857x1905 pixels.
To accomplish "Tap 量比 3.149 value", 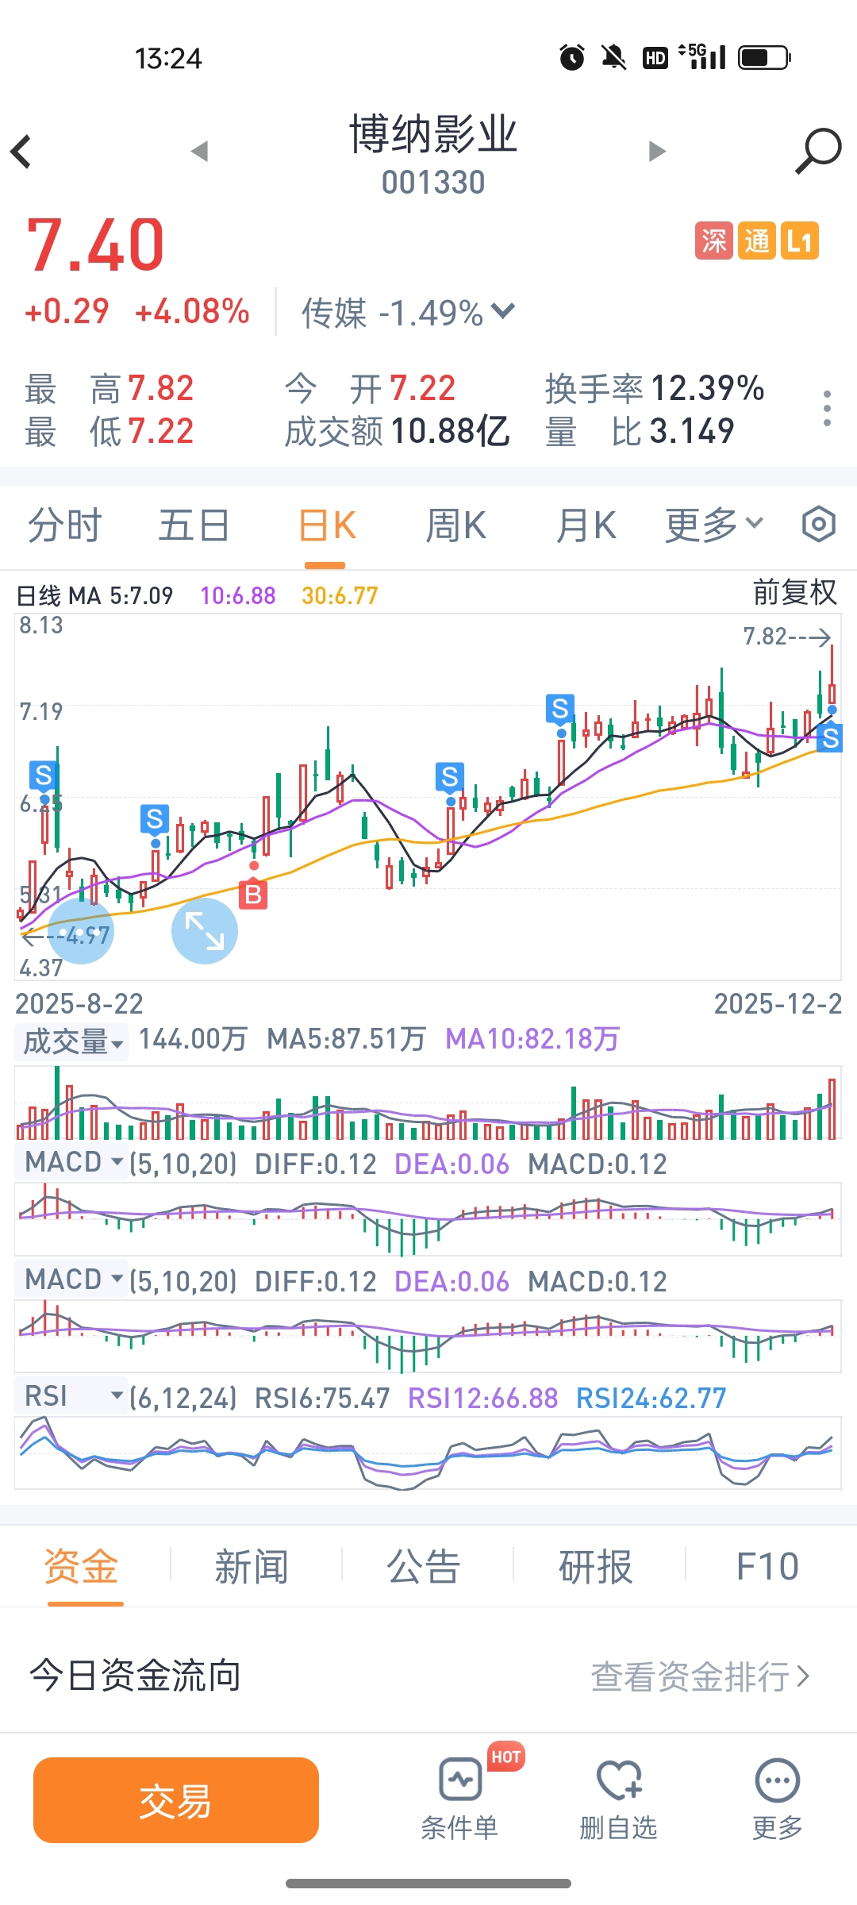I will point(692,431).
